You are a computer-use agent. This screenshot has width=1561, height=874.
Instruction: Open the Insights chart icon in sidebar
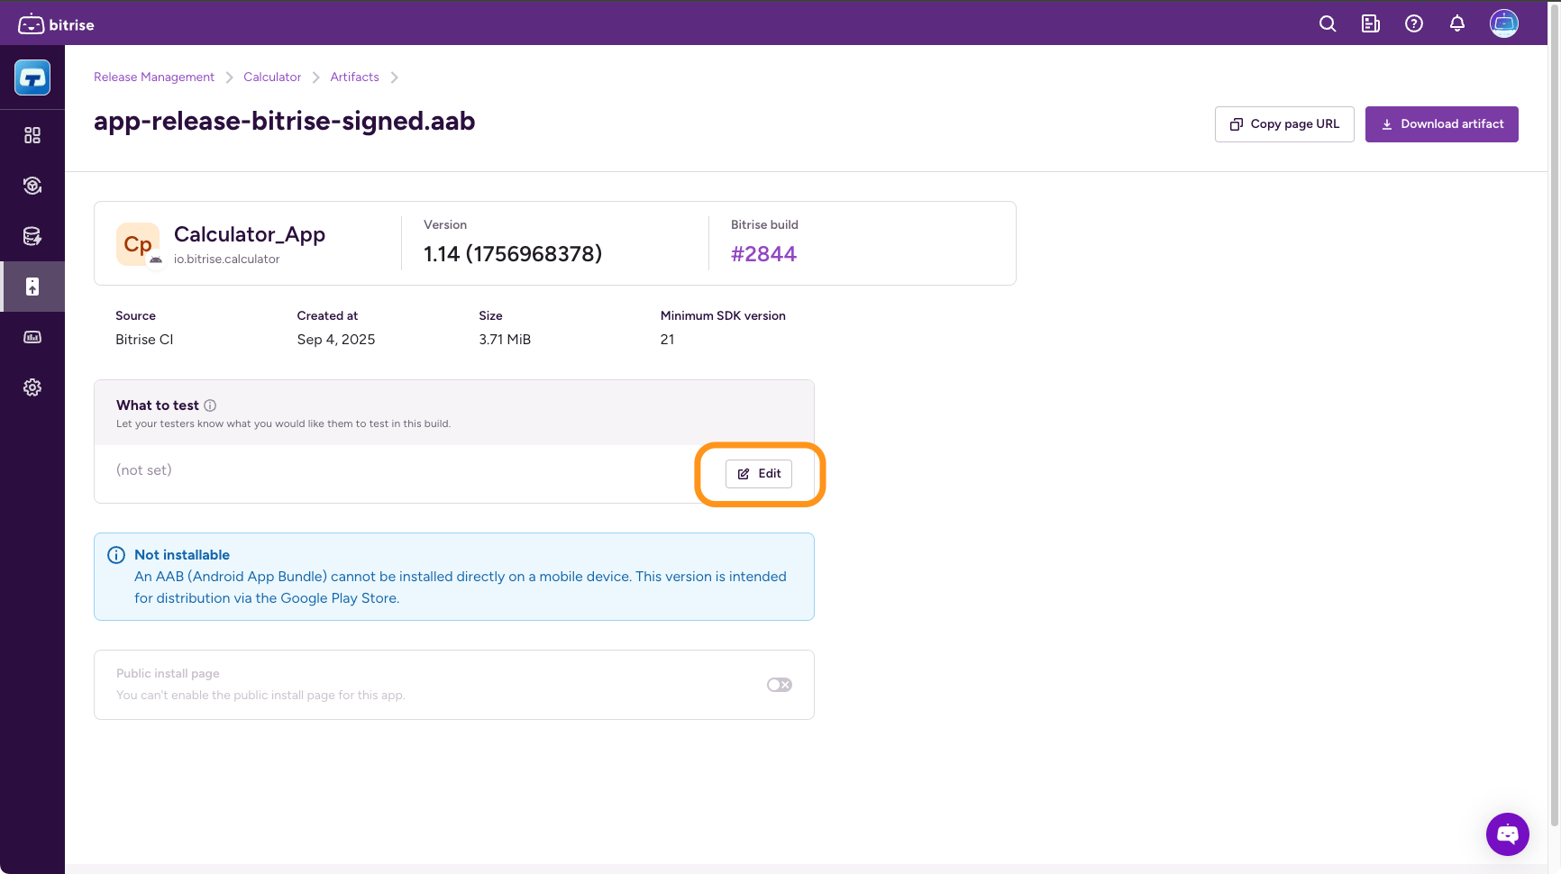(32, 337)
